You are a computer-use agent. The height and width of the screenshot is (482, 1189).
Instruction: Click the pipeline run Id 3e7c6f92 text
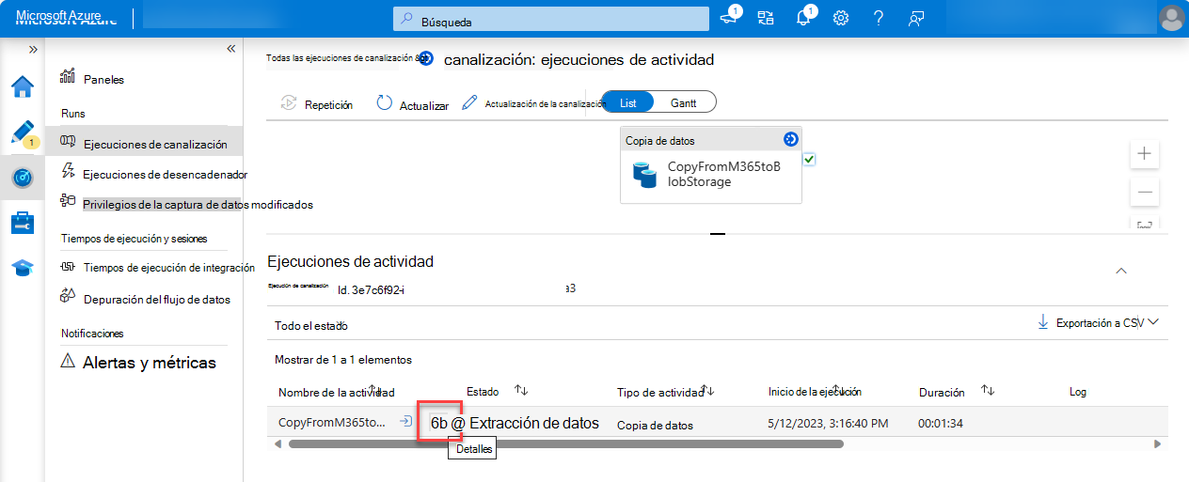(x=371, y=288)
